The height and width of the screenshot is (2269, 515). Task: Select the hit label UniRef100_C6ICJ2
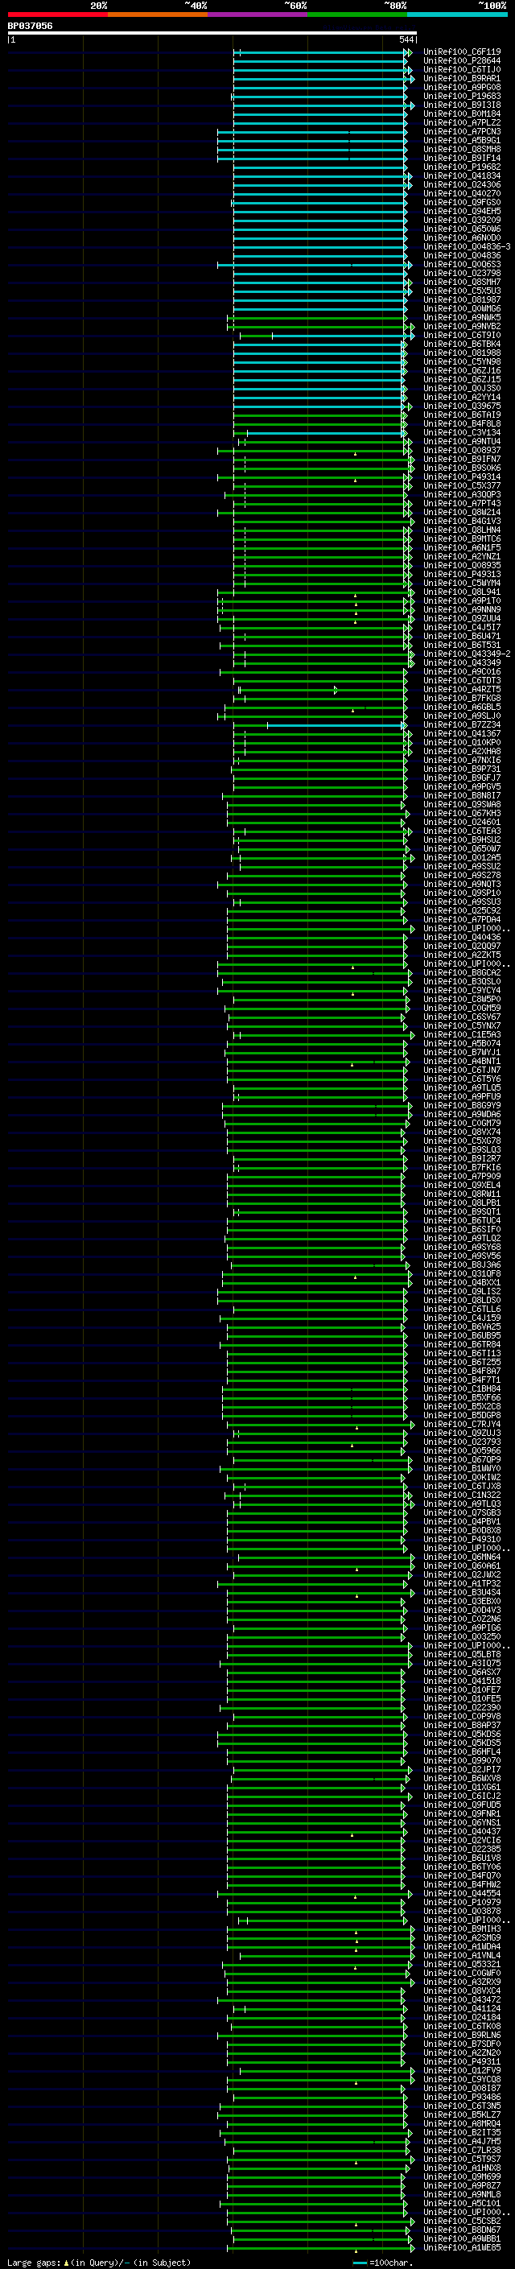pos(461,1797)
